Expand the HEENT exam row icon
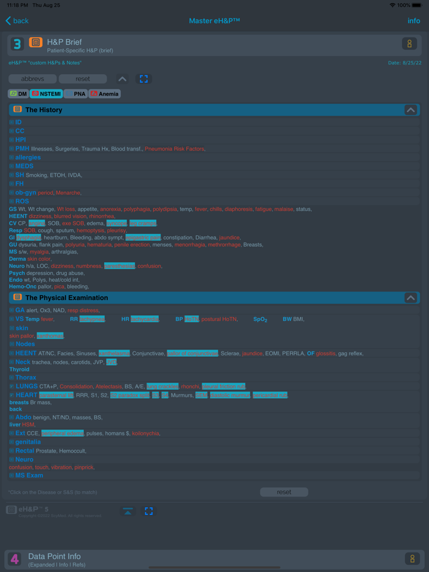 [x=11, y=353]
